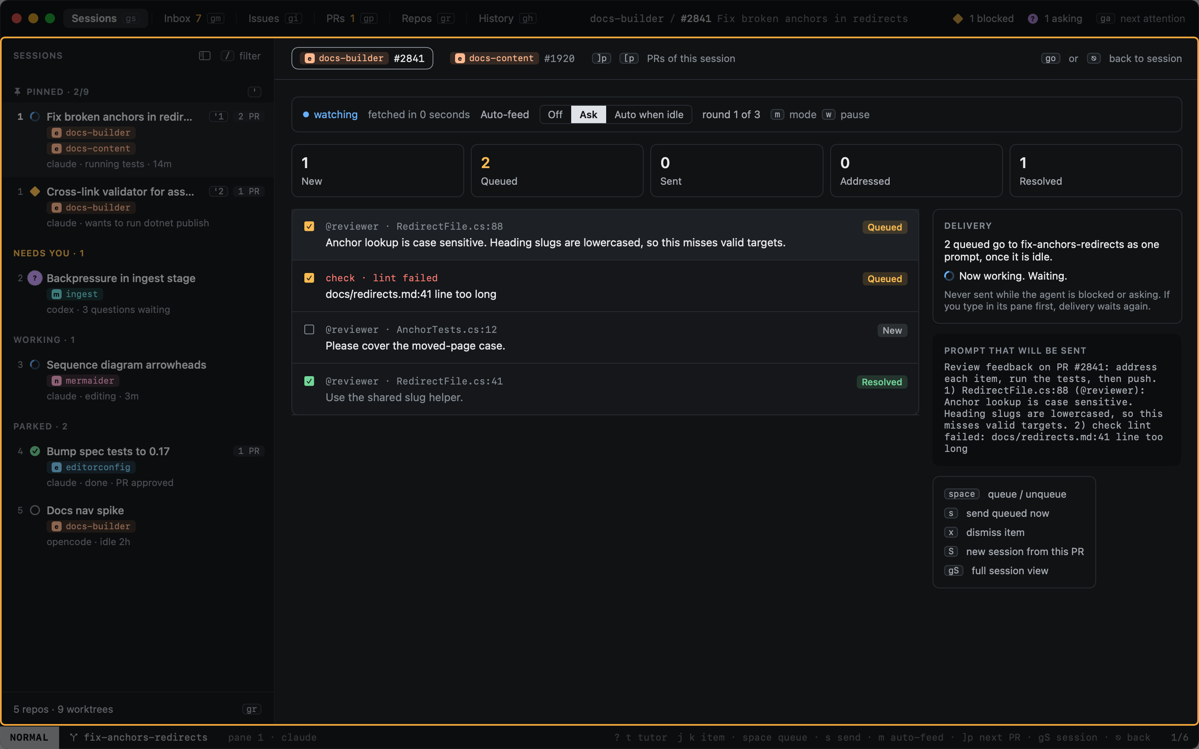The height and width of the screenshot is (749, 1199).
Task: Set Auto-feed to Auto when idle
Action: 649,114
